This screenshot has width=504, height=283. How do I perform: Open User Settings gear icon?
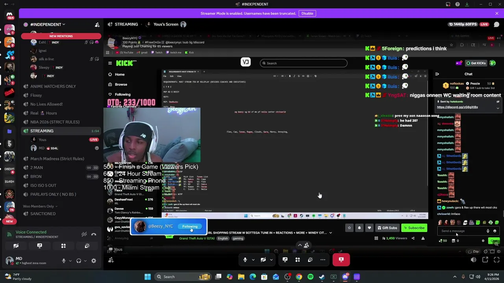click(94, 261)
